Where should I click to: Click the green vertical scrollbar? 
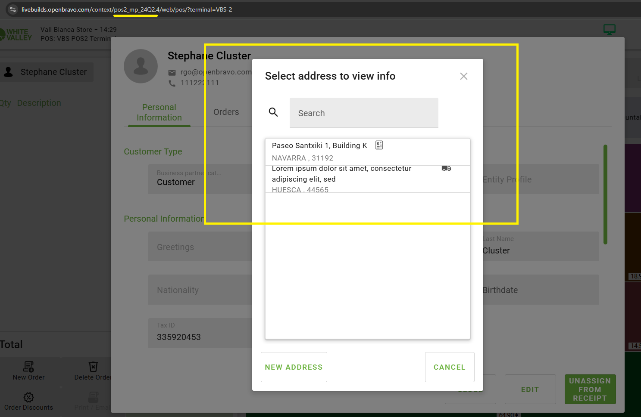click(x=605, y=195)
